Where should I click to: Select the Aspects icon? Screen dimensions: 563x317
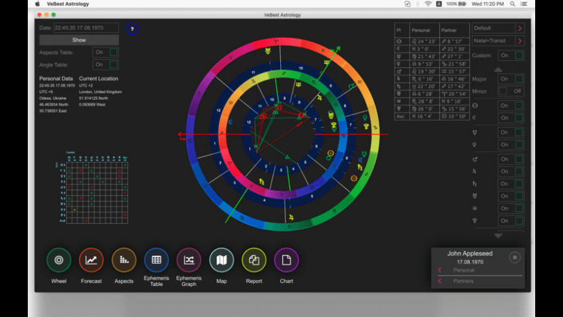tap(124, 260)
